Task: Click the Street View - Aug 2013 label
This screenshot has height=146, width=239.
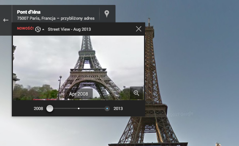Action: [70, 29]
